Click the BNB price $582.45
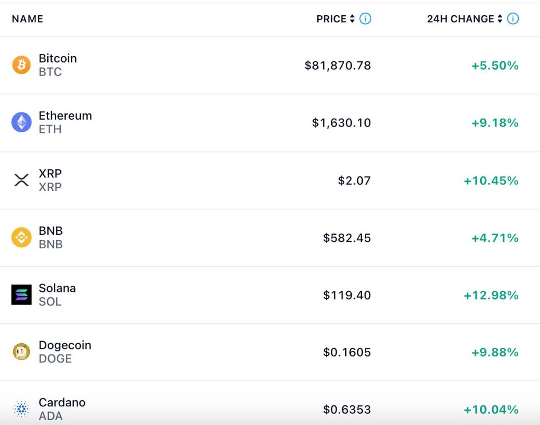540x425 pixels. point(346,238)
